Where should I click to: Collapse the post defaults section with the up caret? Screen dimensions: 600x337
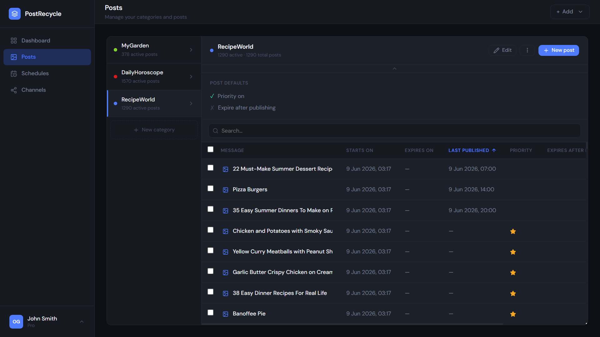394,69
